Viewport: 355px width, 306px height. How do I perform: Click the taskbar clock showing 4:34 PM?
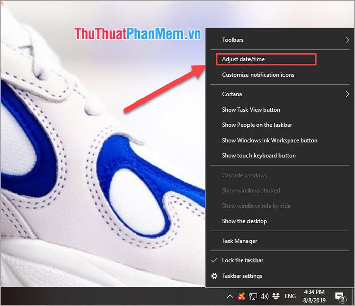(314, 296)
